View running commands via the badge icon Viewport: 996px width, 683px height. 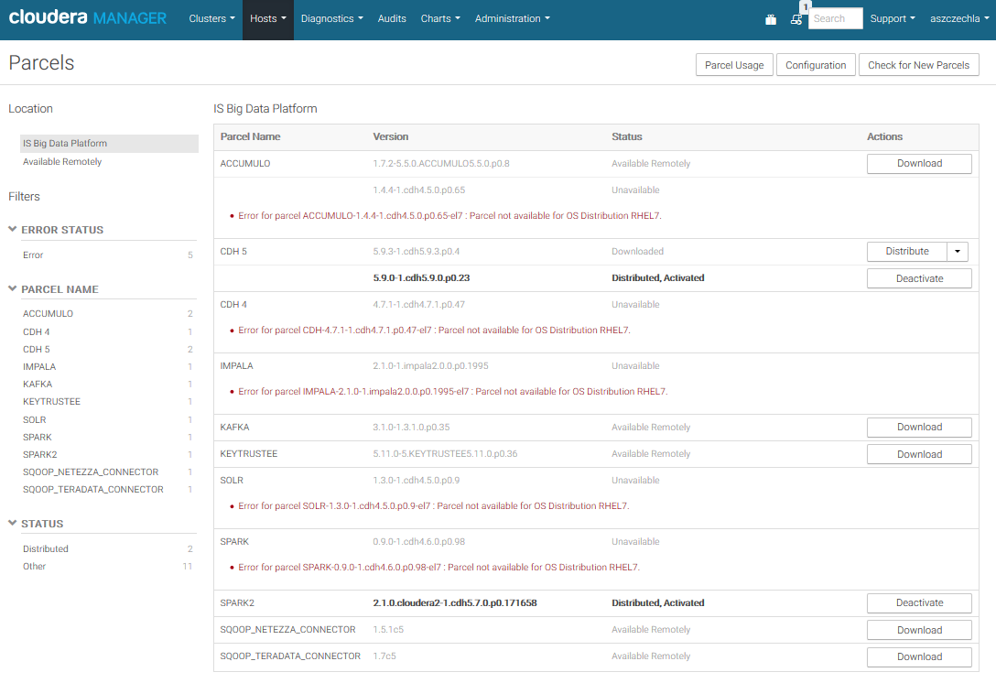796,18
